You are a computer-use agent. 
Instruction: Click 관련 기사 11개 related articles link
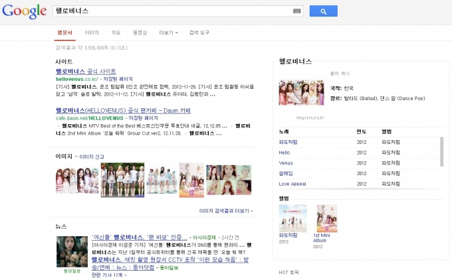coord(109,275)
